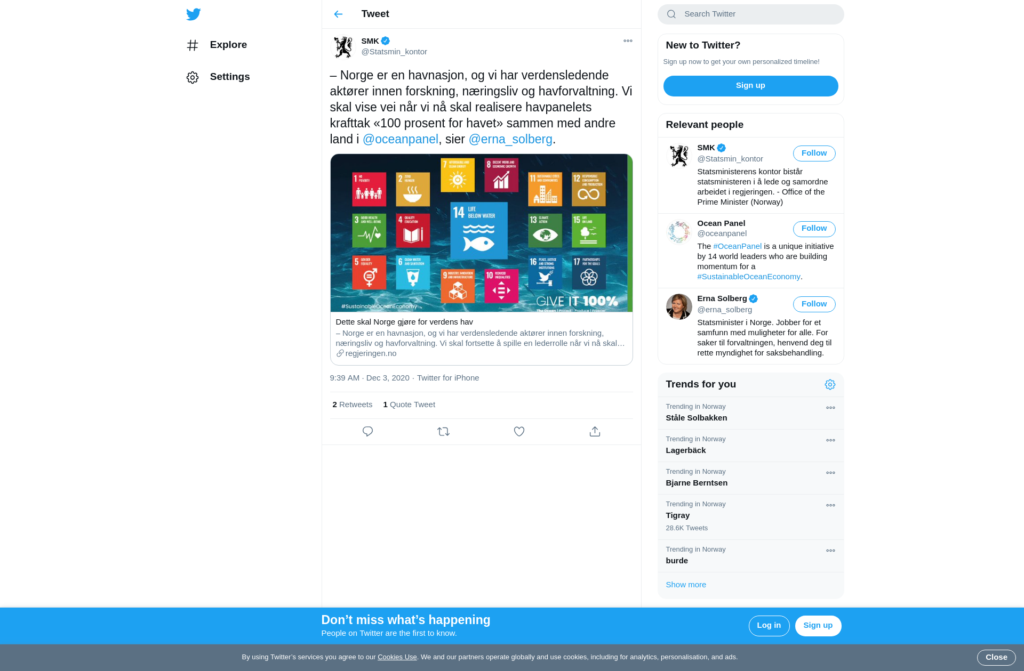Go back using the arrow icon
This screenshot has width=1024, height=671.
338,14
